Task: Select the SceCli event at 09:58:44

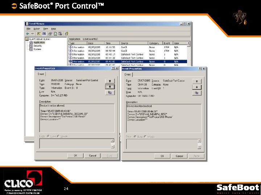Action: [x=128, y=51]
